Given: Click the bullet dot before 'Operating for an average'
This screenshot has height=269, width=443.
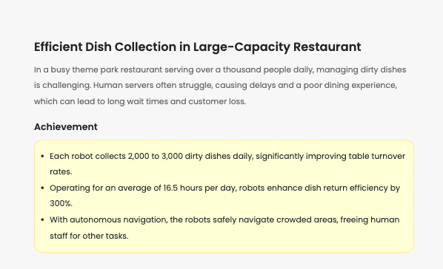Looking at the screenshot, I should pos(42,188).
